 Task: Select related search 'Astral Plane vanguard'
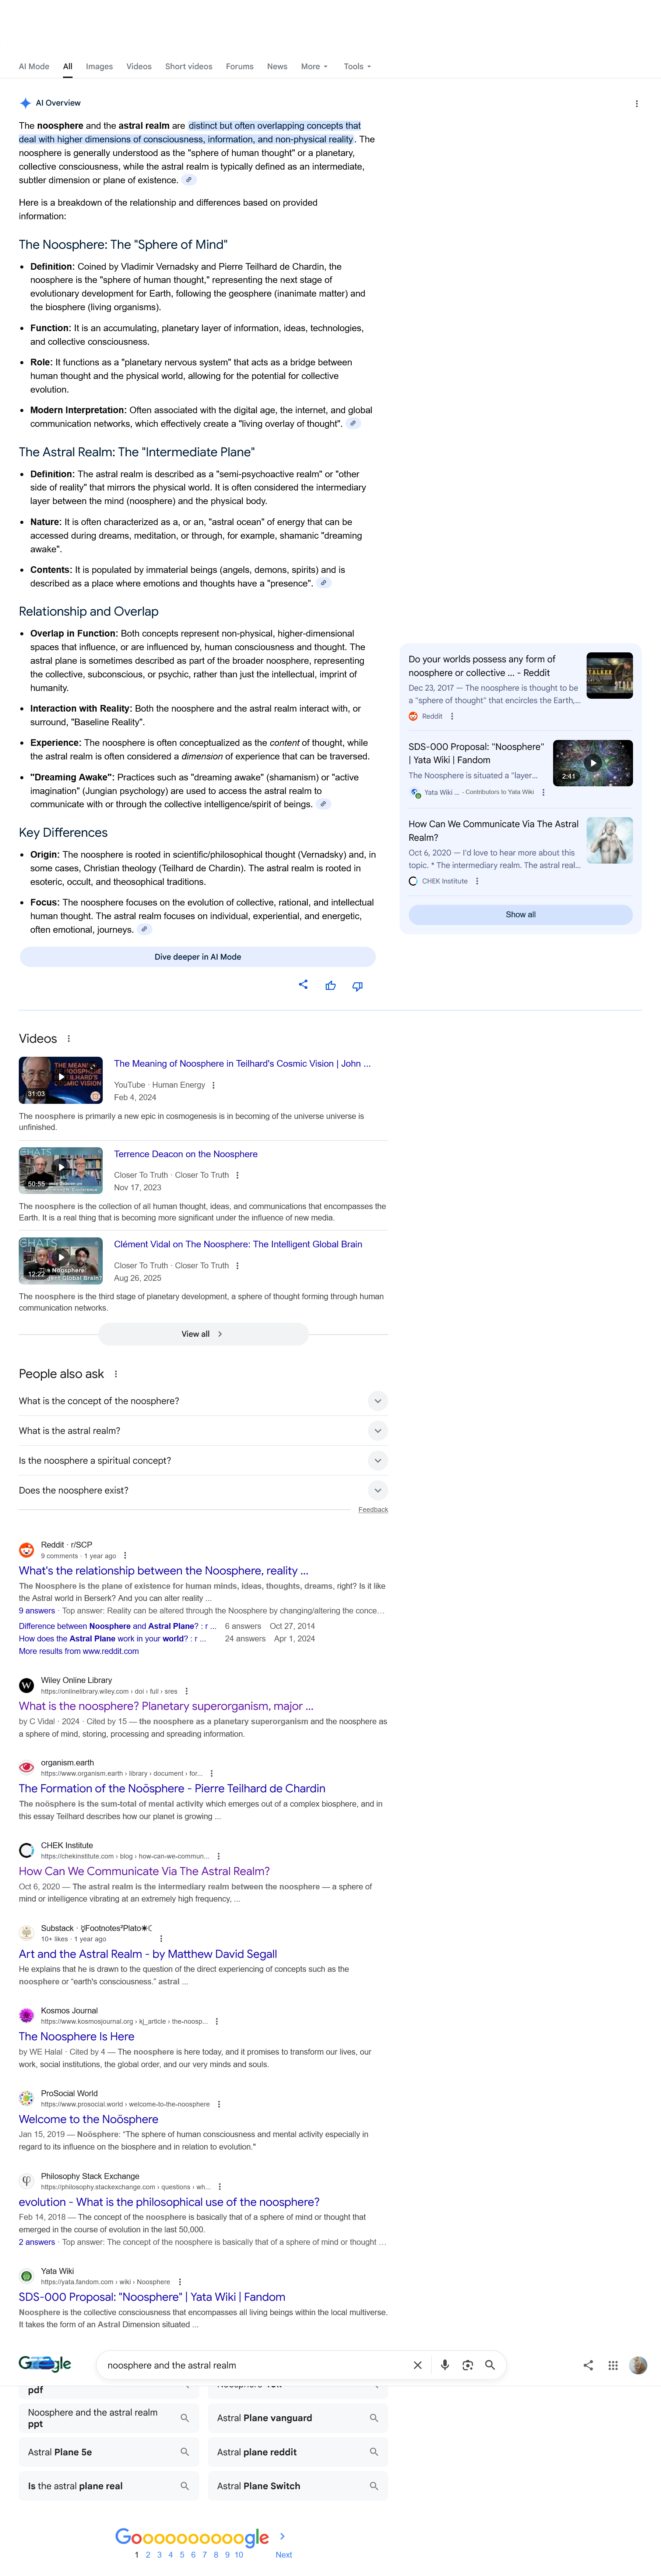pos(298,2418)
